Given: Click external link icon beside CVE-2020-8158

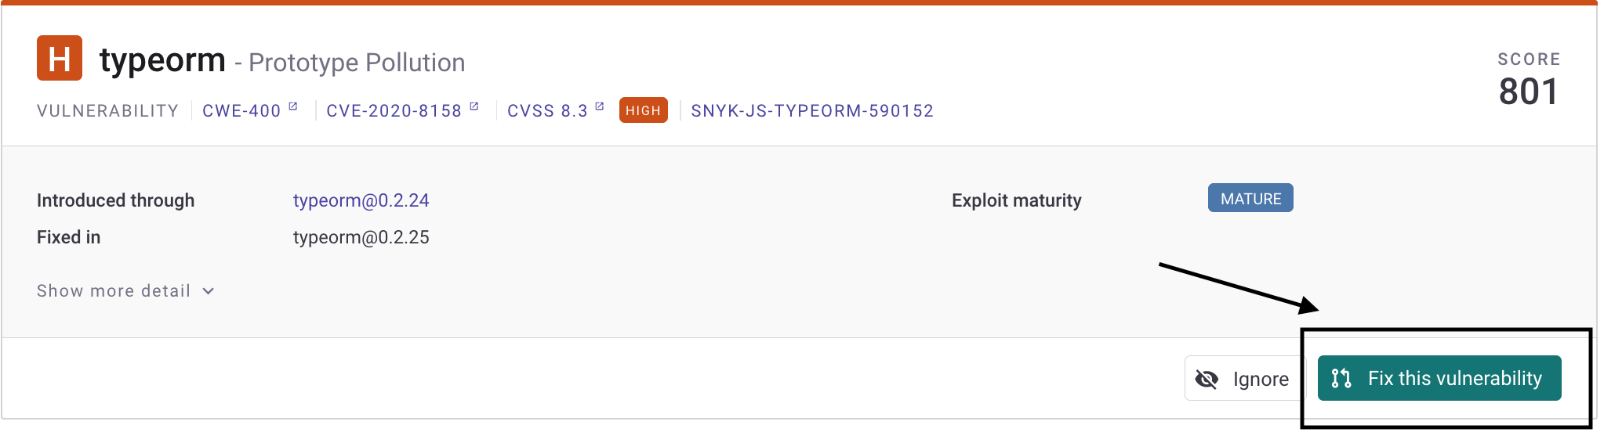Looking at the screenshot, I should coord(474,106).
